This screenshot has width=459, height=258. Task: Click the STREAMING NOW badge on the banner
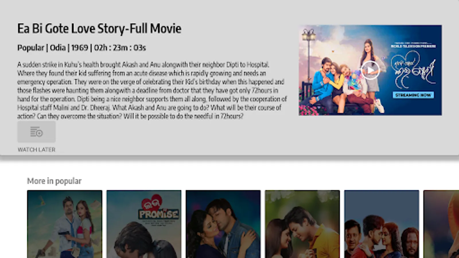(x=413, y=95)
